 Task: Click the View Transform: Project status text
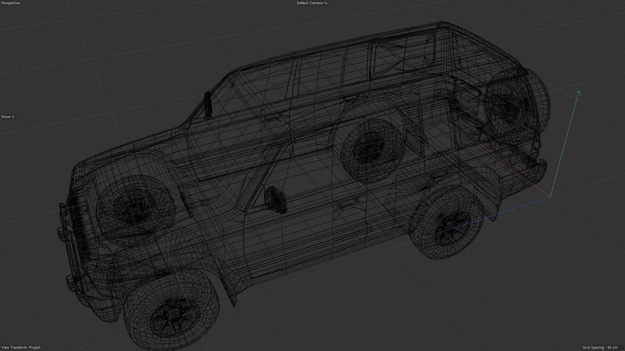(x=21, y=347)
